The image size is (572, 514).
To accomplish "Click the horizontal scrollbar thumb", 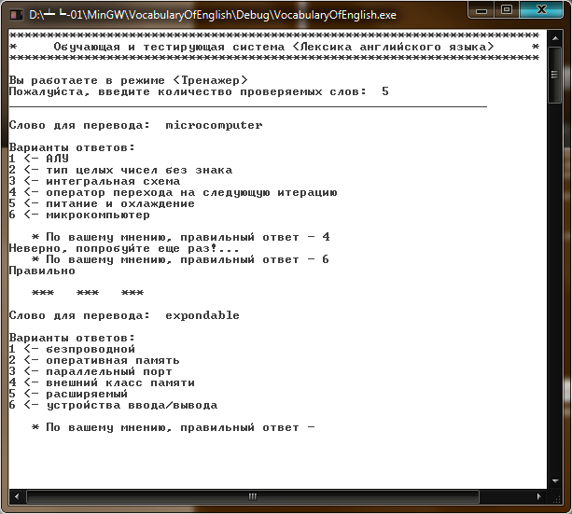I will 253,496.
